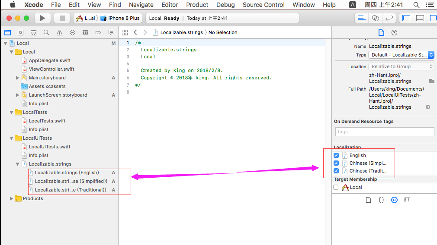Viewport: 437px width, 245px height.
Task: Show the File inspector
Action: click(x=381, y=32)
